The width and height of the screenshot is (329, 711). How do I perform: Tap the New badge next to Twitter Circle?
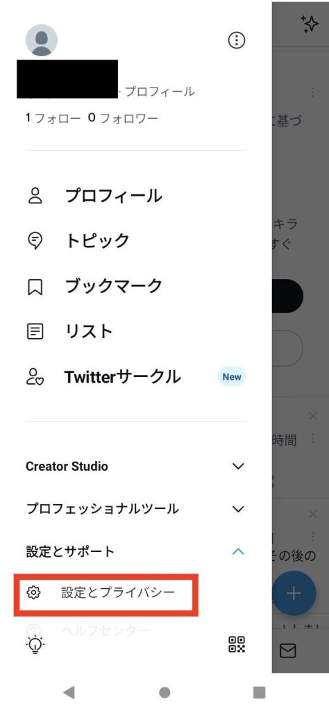point(232,377)
